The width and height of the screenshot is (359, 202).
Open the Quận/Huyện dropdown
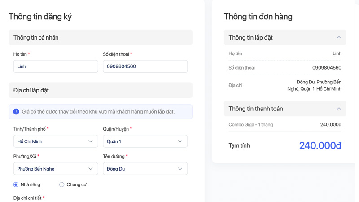[145, 141]
